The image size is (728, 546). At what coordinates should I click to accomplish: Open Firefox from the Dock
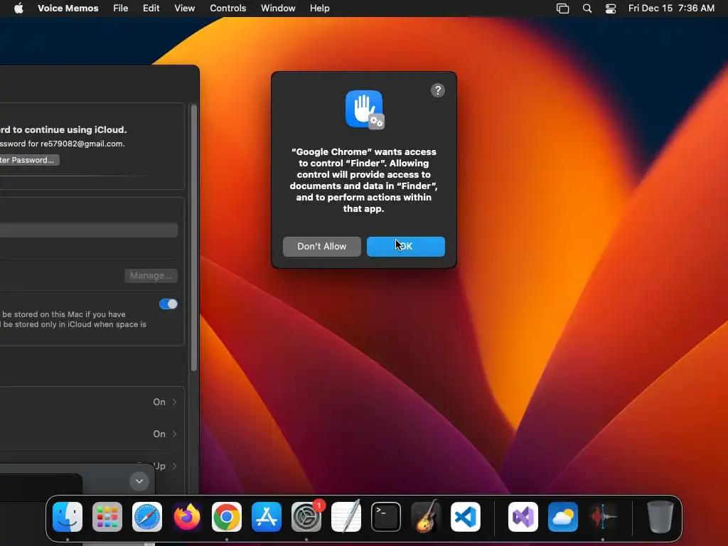click(187, 517)
